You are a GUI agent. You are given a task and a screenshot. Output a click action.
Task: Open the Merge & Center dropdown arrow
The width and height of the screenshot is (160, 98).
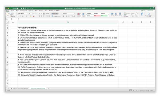[x=61, y=16]
